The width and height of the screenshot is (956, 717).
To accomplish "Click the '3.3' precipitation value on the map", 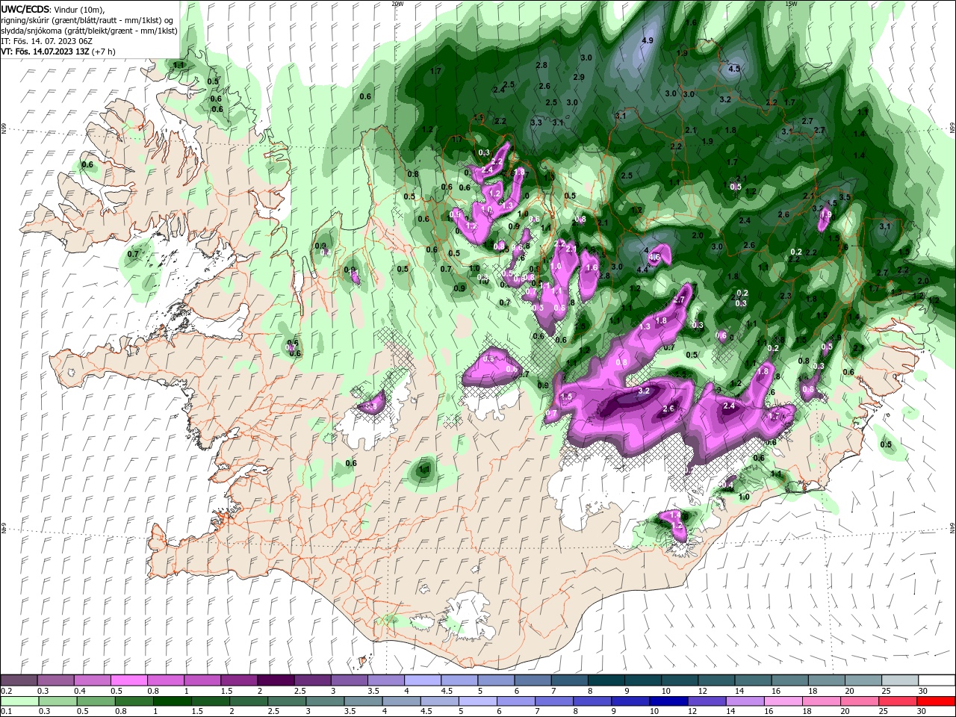I will pos(536,122).
